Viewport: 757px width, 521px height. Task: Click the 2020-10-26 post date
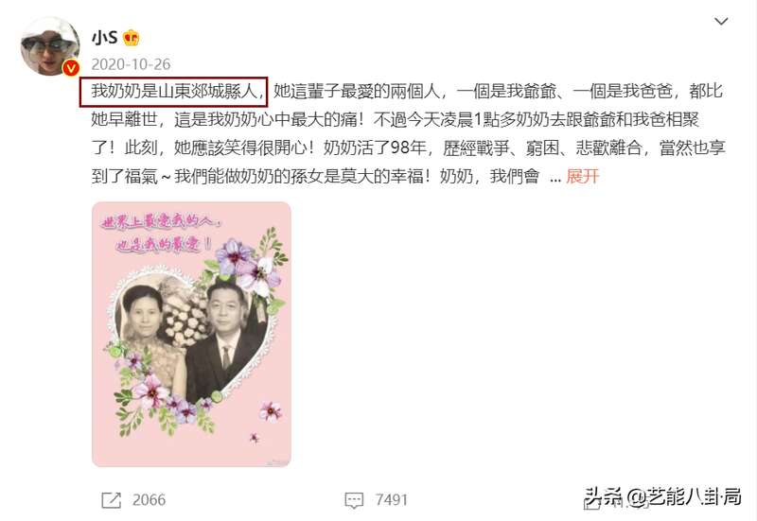point(131,64)
